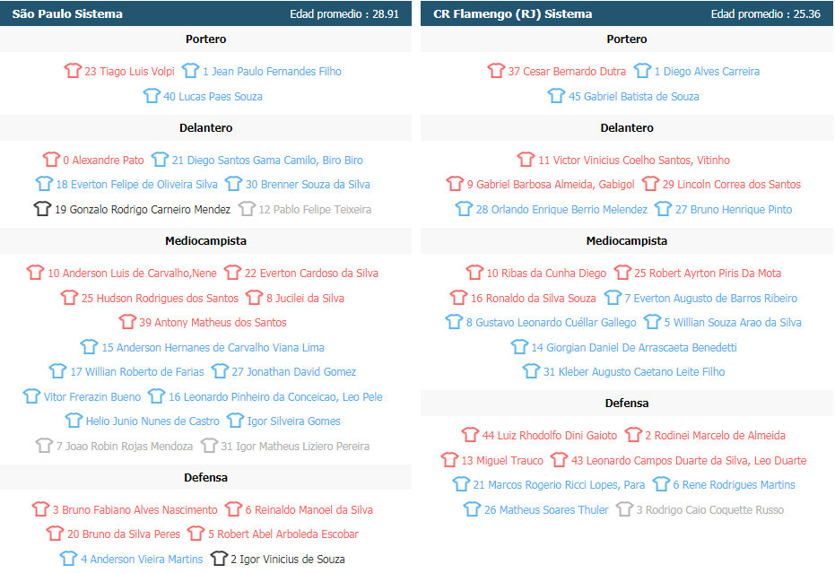Open player 17 Willian Roberto de Farias

(x=137, y=372)
